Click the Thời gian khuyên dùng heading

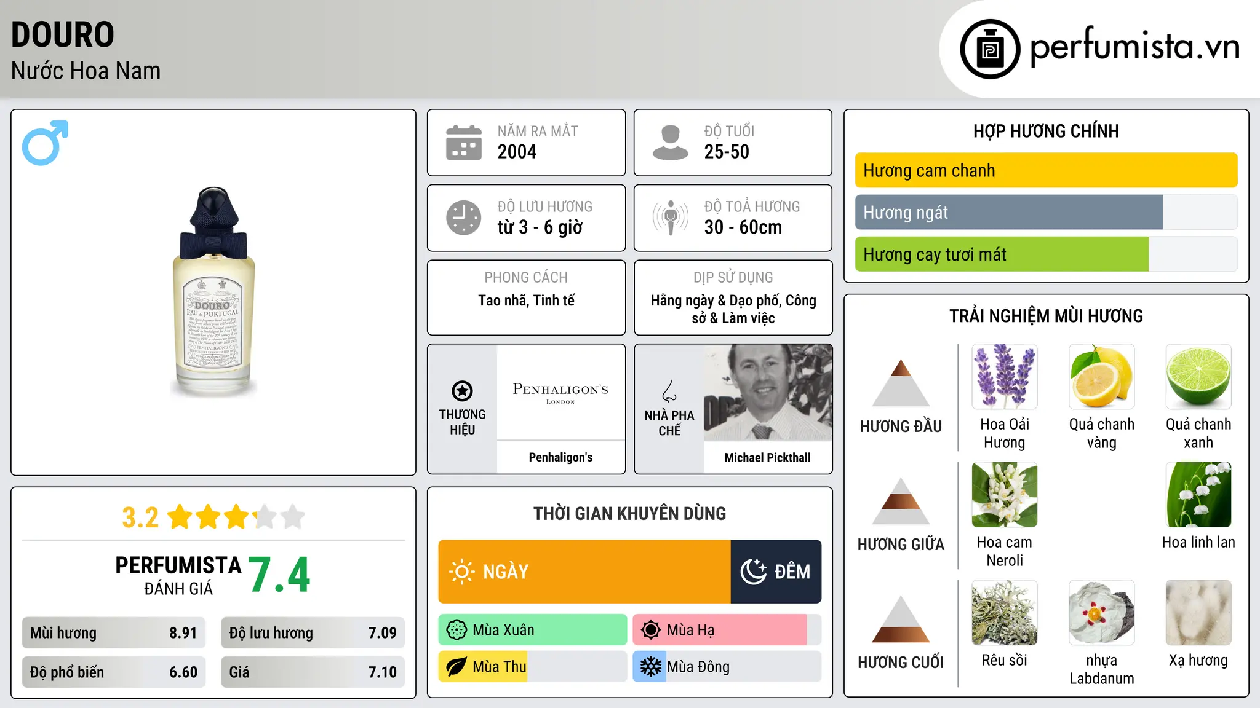coord(630,513)
